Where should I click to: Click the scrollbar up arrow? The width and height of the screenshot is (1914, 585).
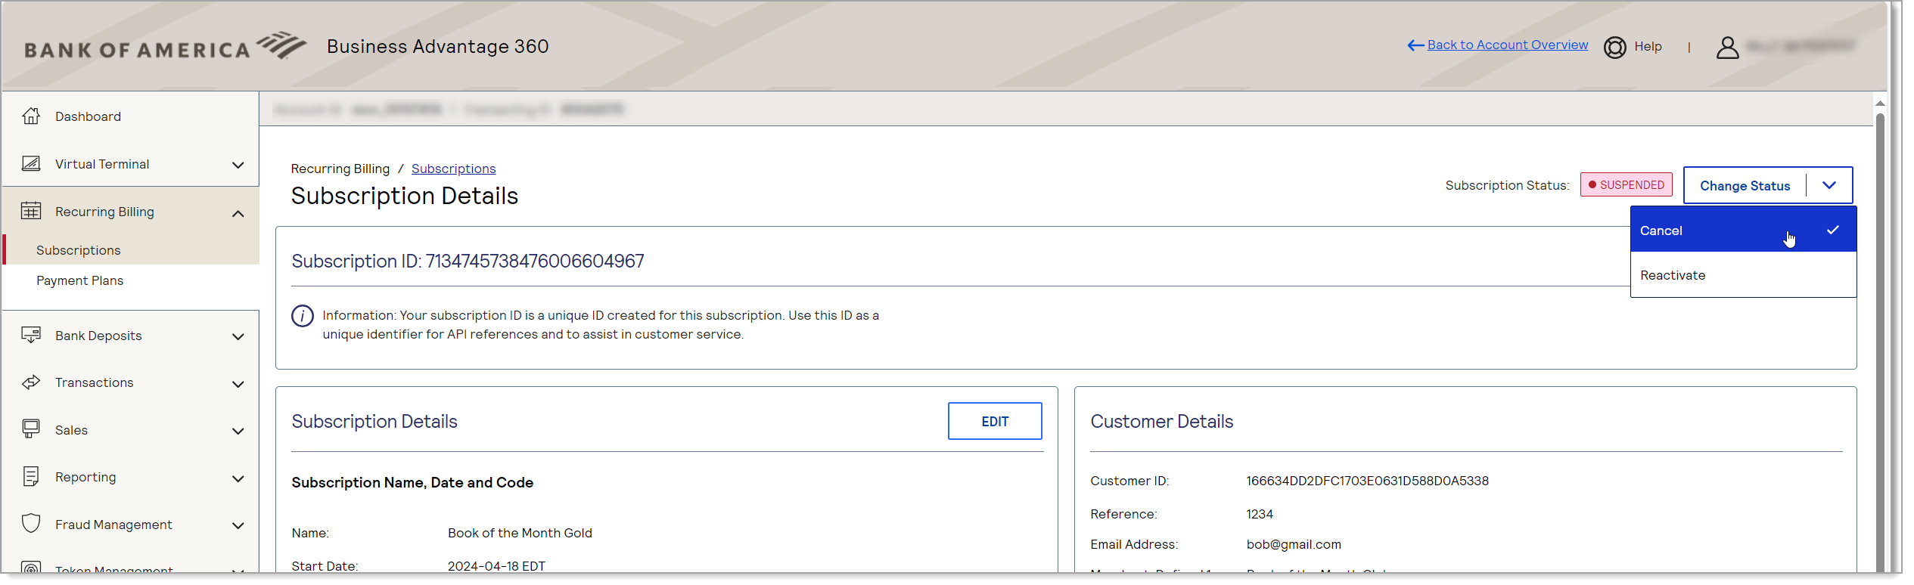1879,103
